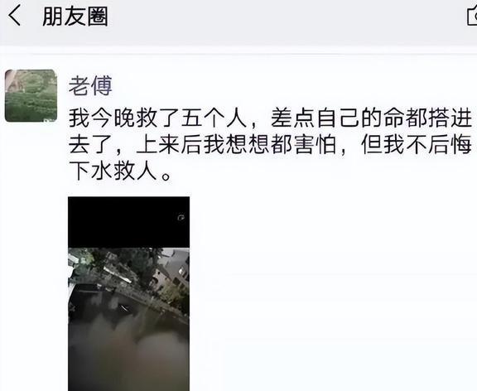Play the river rescue video thumbnail

coord(128,294)
